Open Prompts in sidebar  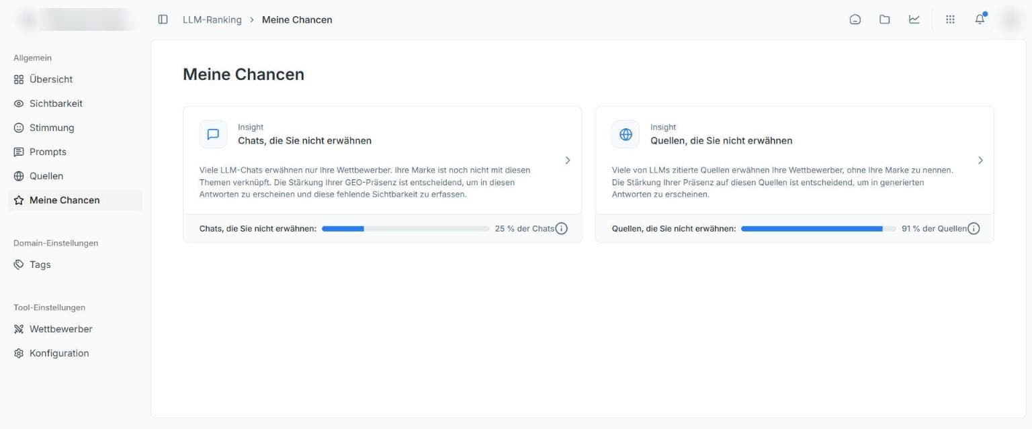pos(75,152)
